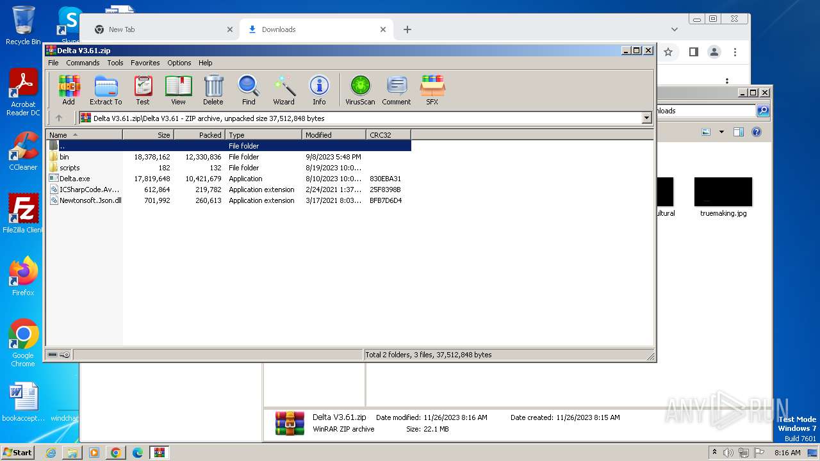Open the Commands menu
This screenshot has height=461, width=820.
pyautogui.click(x=83, y=63)
